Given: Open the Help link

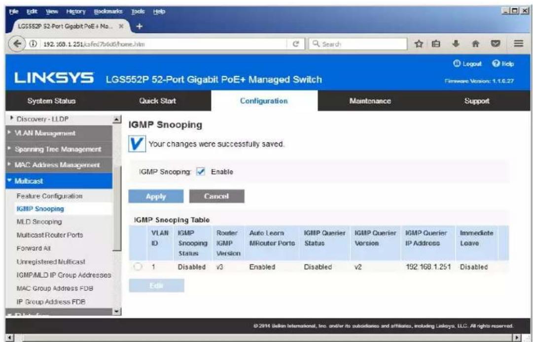Looking at the screenshot, I should (503, 64).
